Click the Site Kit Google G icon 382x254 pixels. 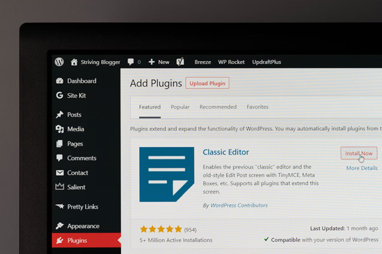tap(60, 95)
